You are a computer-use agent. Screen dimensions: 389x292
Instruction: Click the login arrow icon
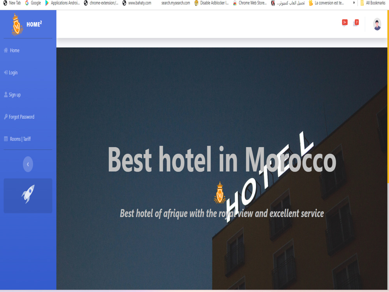6,72
